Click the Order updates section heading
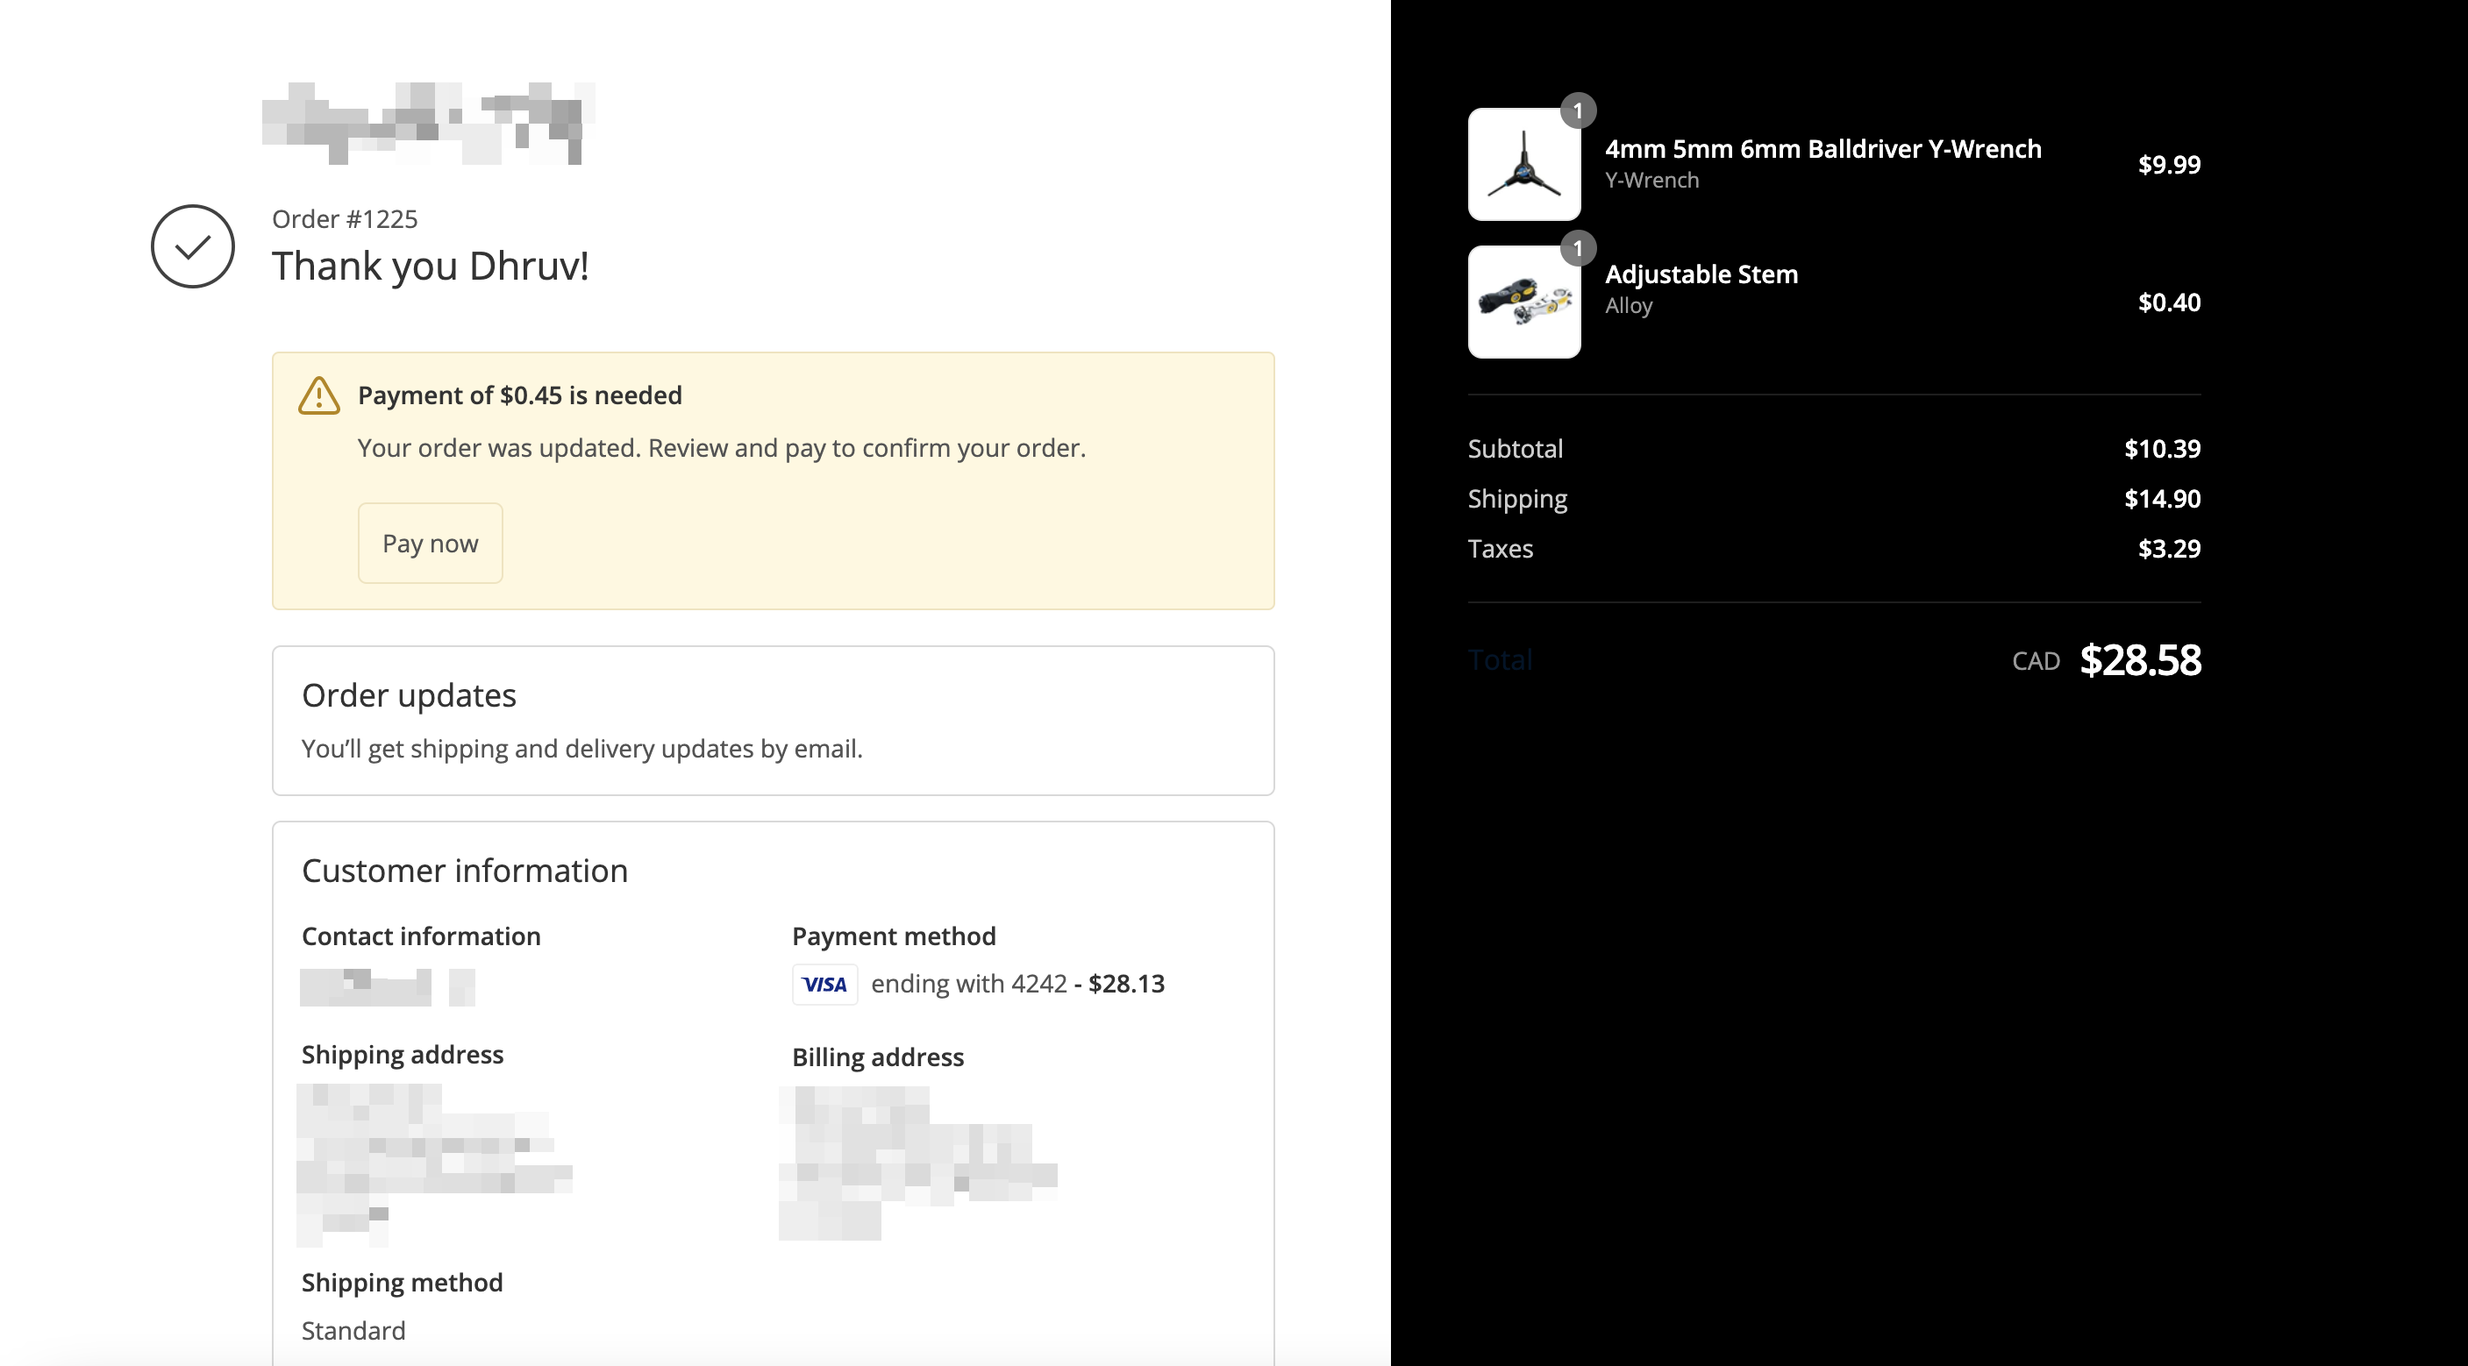The height and width of the screenshot is (1366, 2468). point(409,695)
